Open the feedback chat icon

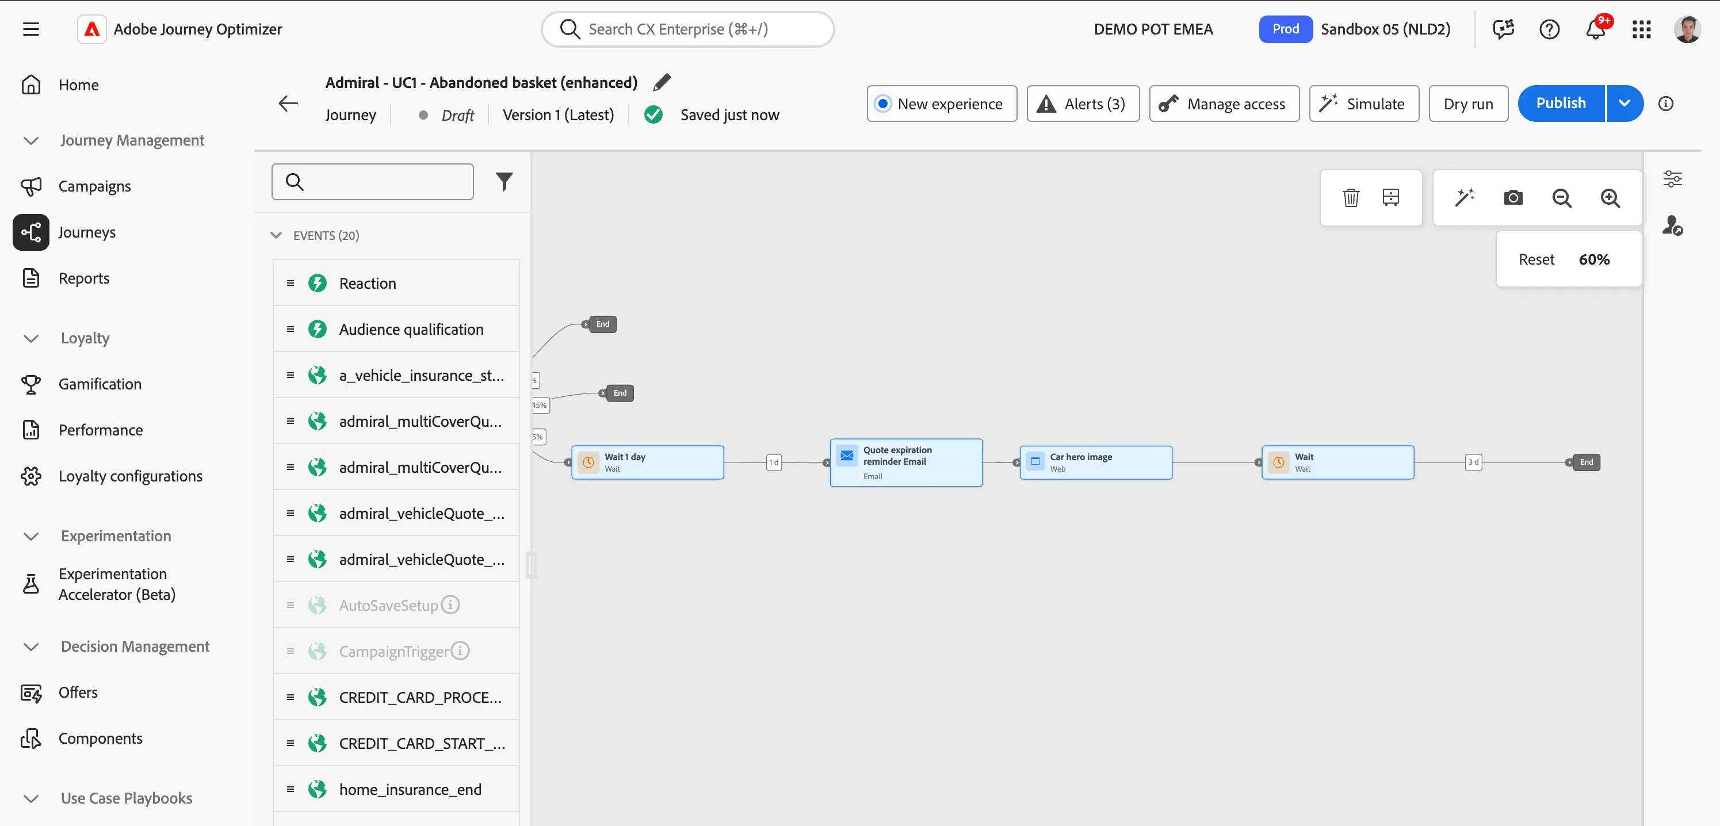[1503, 29]
